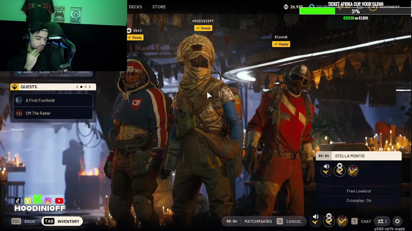Click the MATCHMAKING status label
The width and height of the screenshot is (412, 231).
258,221
